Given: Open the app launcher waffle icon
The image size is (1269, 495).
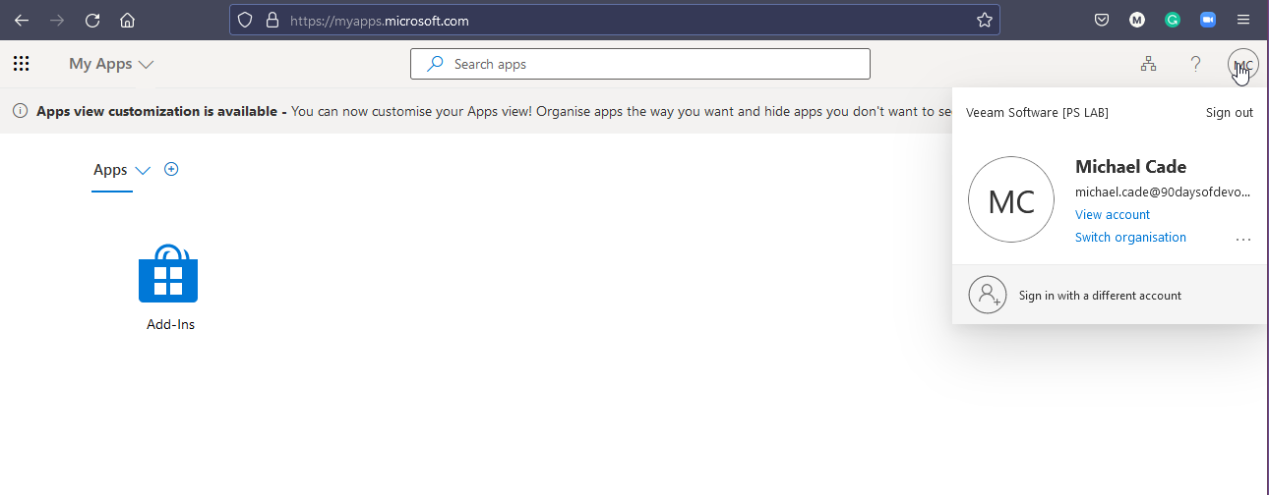Looking at the screenshot, I should point(21,64).
